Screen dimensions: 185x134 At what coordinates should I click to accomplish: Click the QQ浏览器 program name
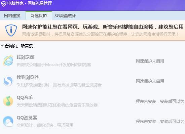[27, 118]
